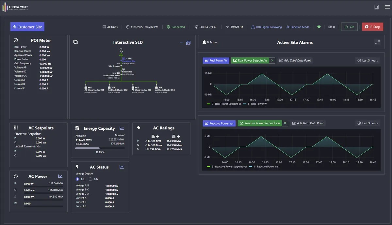The image size is (392, 225).
Task: Toggle the Reactive Power var series
Action: pos(219,123)
